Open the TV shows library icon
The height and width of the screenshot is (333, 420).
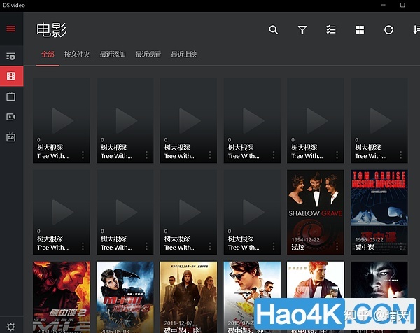(x=10, y=97)
